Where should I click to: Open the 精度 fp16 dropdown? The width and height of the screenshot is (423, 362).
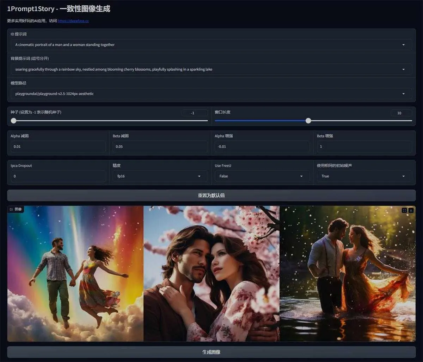pyautogui.click(x=160, y=176)
